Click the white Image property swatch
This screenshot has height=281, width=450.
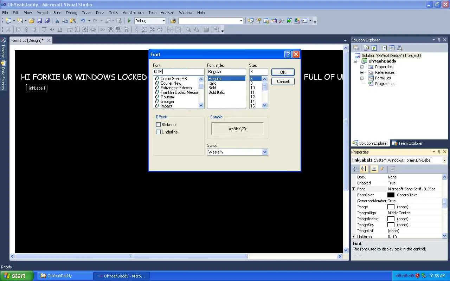coord(391,207)
